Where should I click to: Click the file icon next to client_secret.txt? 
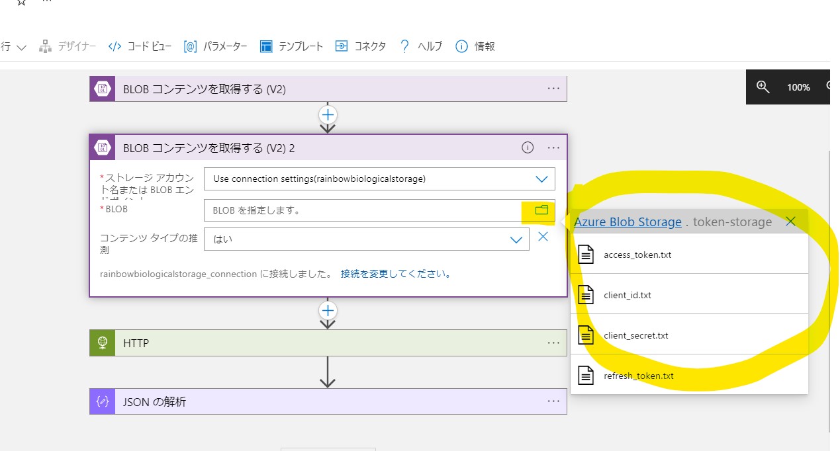pyautogui.click(x=586, y=335)
